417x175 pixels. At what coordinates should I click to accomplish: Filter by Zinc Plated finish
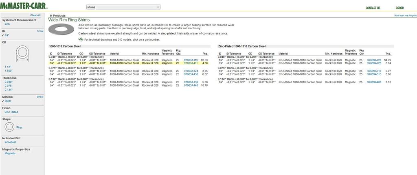click(x=11, y=112)
